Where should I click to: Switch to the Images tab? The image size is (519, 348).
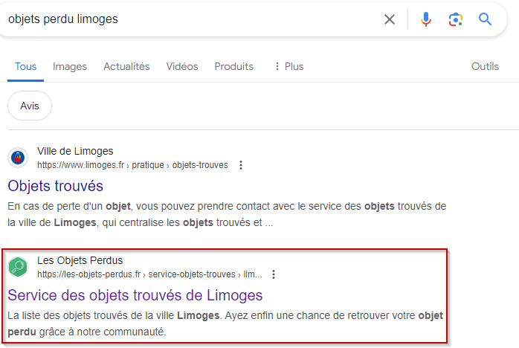point(70,66)
